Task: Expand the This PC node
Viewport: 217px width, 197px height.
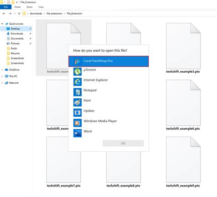Action: [2, 76]
